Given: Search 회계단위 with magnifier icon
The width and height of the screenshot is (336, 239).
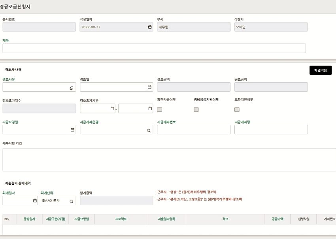Looking at the screenshot, I should (x=72, y=201).
